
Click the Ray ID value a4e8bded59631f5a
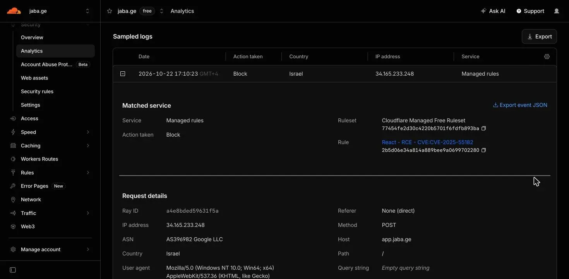point(192,211)
